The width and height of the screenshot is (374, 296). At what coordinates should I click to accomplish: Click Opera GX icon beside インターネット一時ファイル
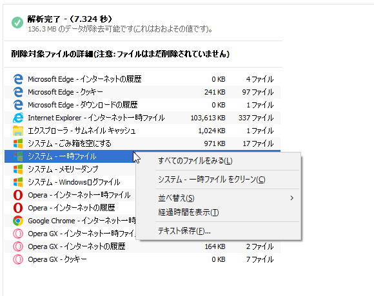tap(18, 234)
